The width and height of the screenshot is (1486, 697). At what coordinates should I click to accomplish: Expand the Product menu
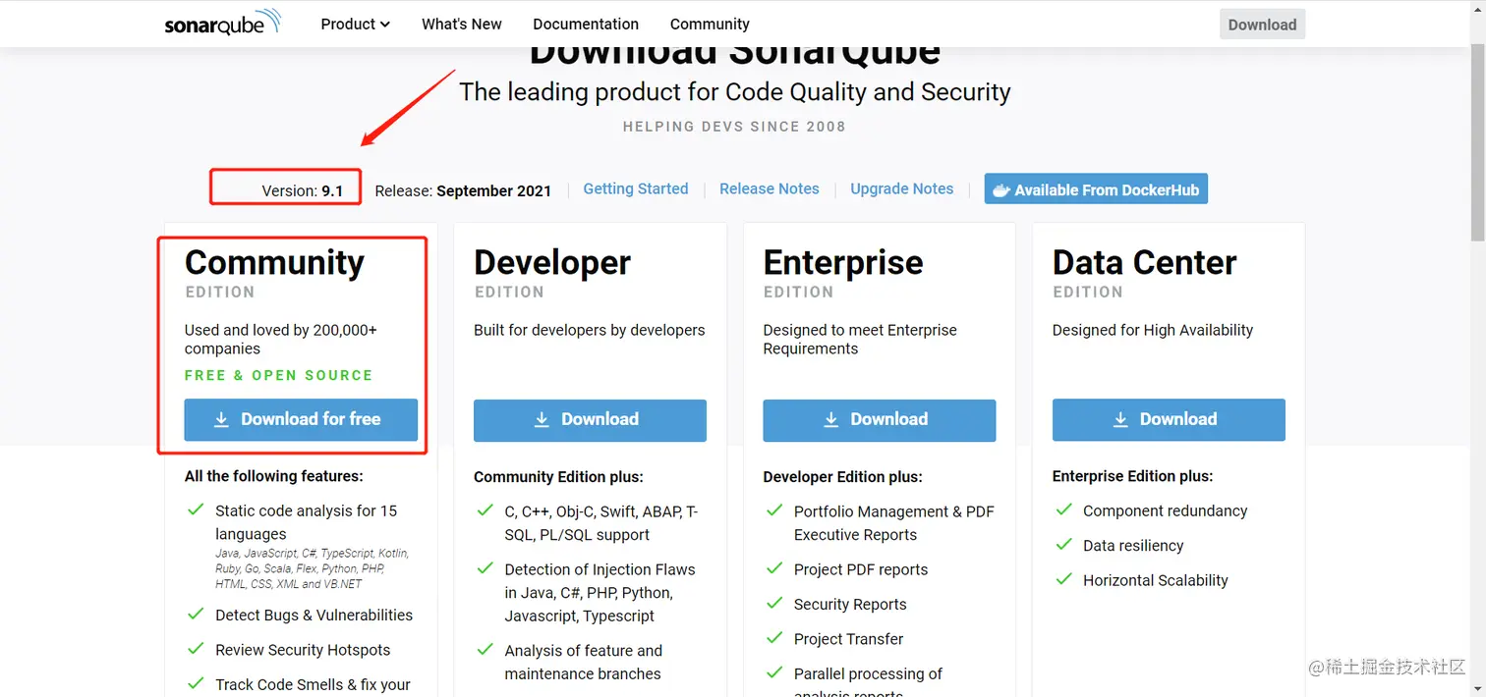[355, 24]
